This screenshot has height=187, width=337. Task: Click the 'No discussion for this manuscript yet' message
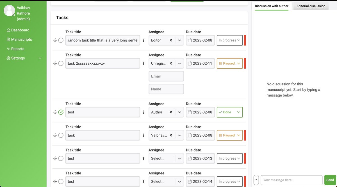click(293, 90)
